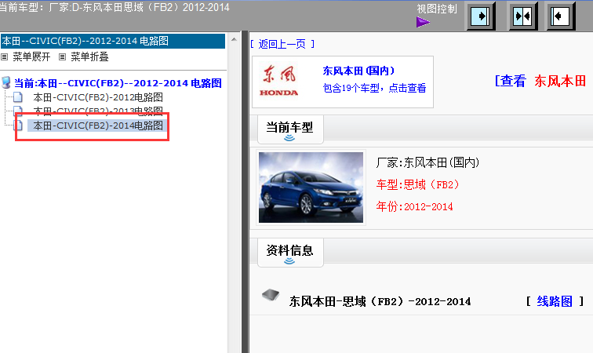Open the 东风本田 (国内) link
This screenshot has height=353, width=593.
[358, 71]
